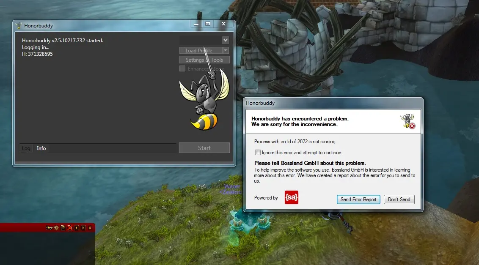Click Send Error Report
The width and height of the screenshot is (479, 265).
(x=358, y=199)
